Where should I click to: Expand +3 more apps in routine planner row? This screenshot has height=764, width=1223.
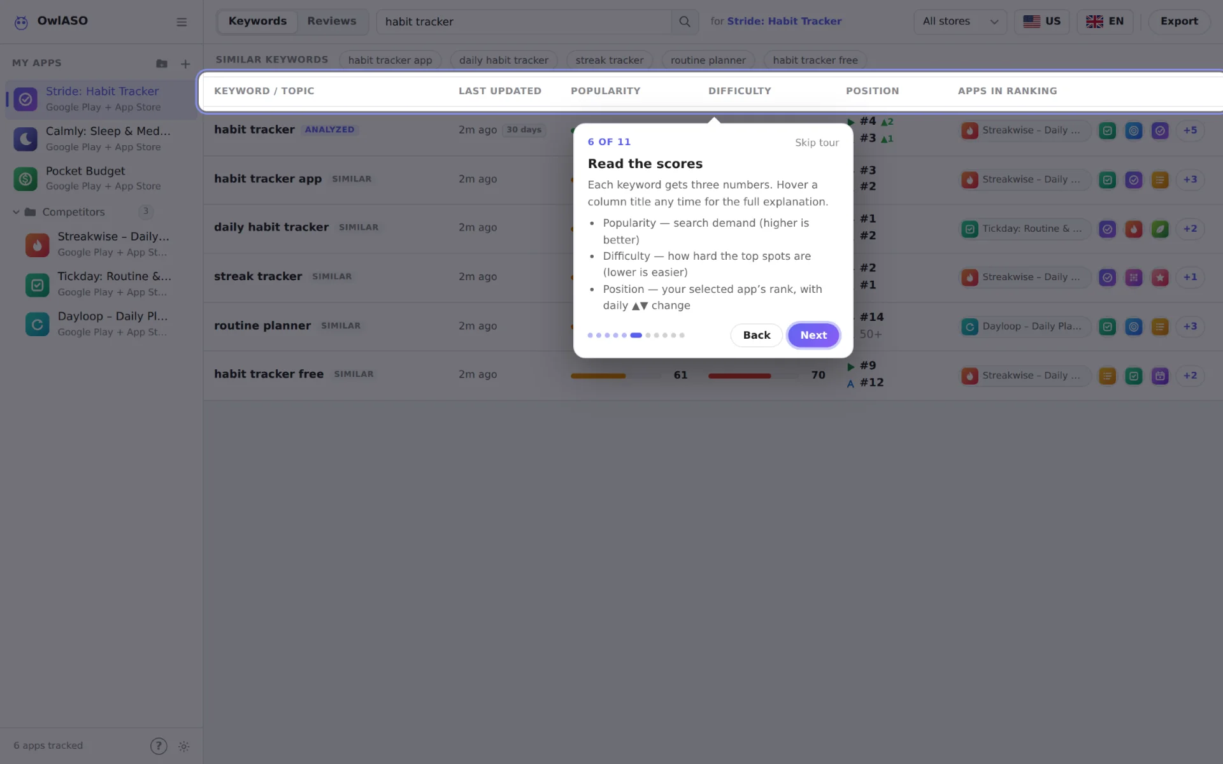[x=1190, y=327]
